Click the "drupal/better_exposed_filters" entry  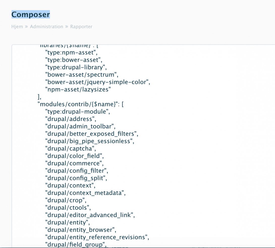[92, 133]
